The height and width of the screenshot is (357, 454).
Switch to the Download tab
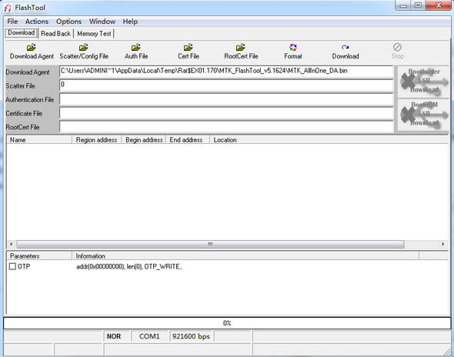point(21,33)
